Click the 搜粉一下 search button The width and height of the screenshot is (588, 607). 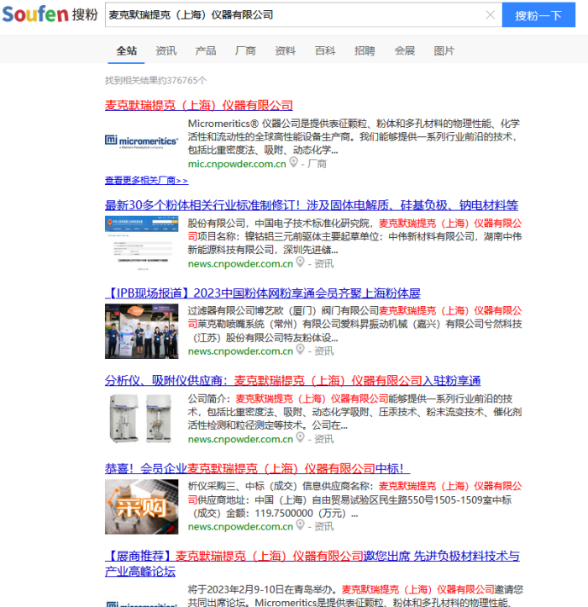538,15
